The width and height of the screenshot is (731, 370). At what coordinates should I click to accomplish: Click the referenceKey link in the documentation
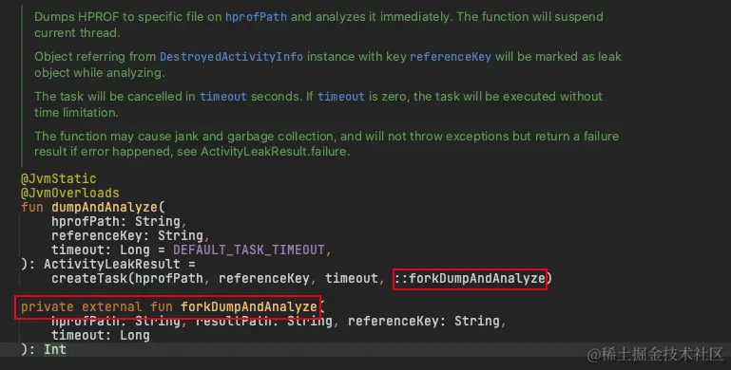[451, 57]
